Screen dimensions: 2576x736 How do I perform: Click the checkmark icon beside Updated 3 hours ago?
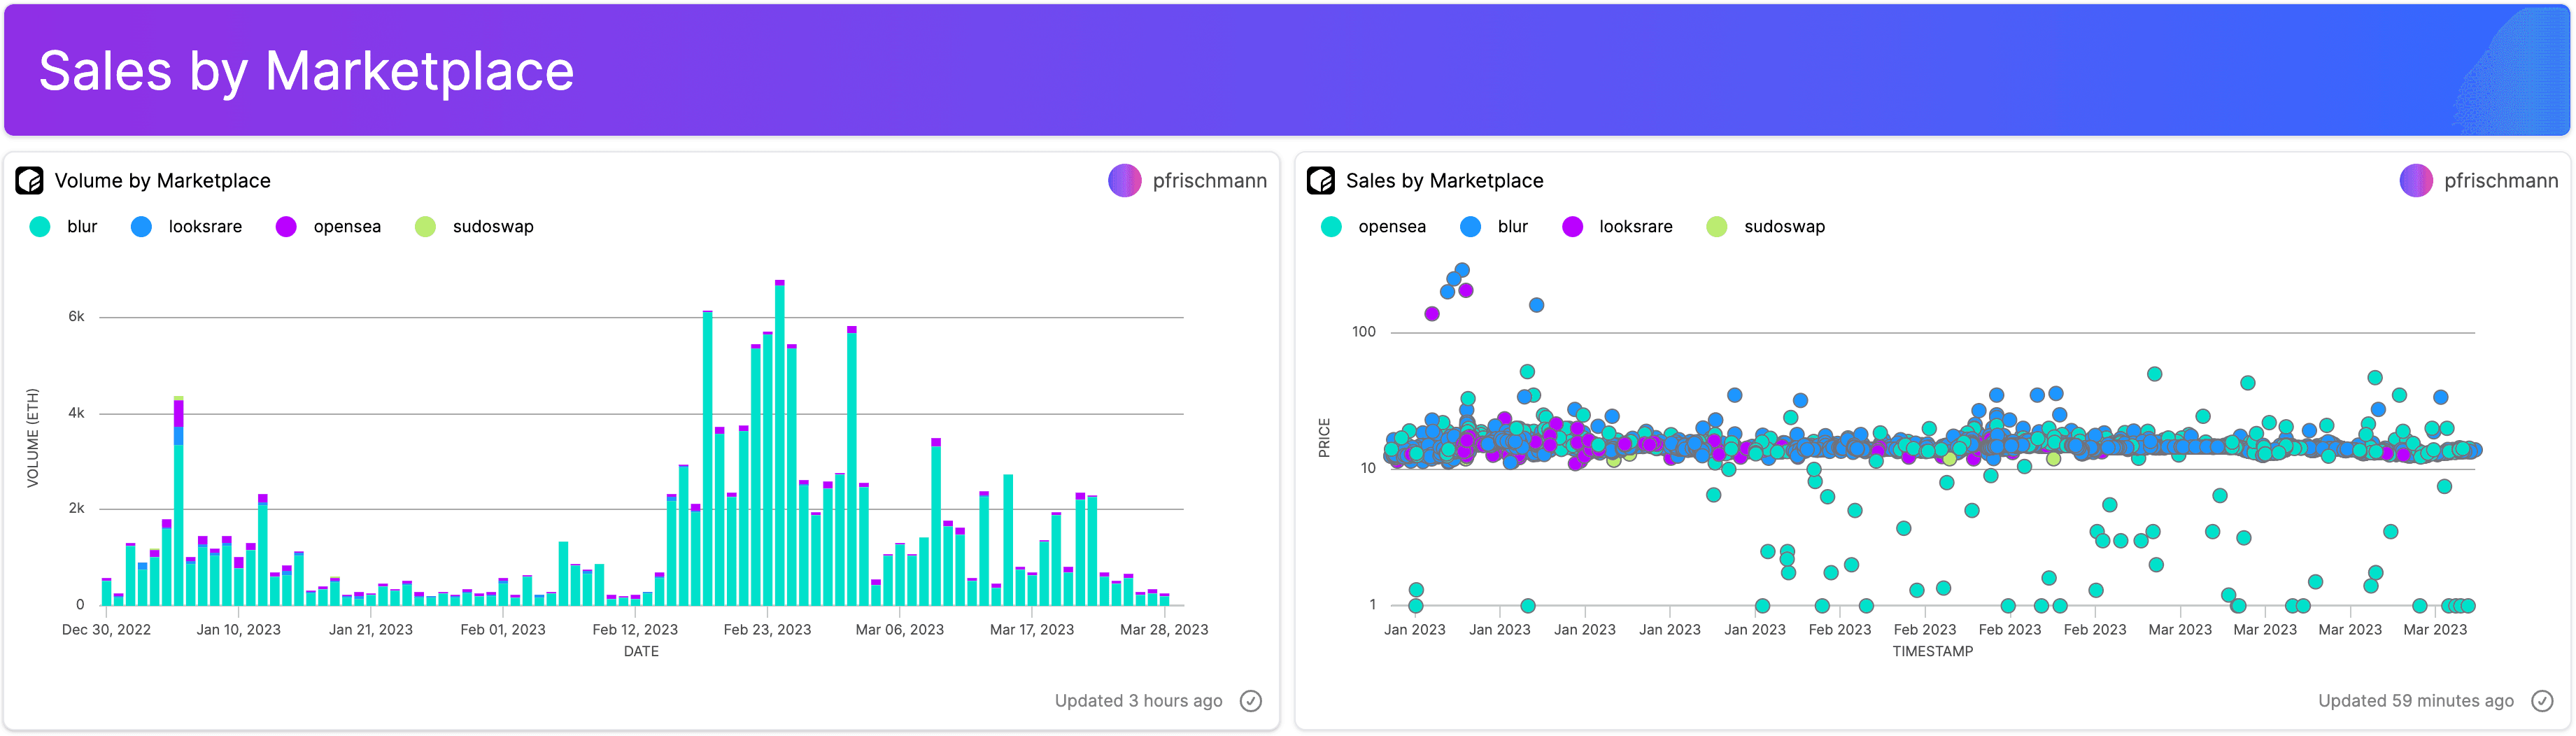[1250, 701]
